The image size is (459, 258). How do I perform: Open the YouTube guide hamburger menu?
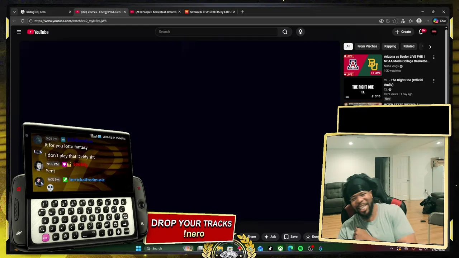pos(19,32)
